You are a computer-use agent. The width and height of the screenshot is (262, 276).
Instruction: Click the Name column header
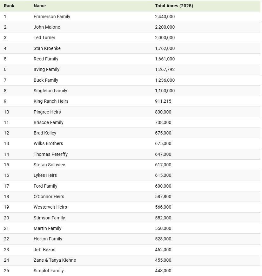click(x=40, y=6)
